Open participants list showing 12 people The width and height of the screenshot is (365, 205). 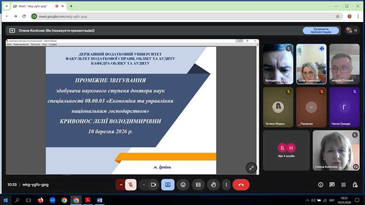[x=351, y=31]
